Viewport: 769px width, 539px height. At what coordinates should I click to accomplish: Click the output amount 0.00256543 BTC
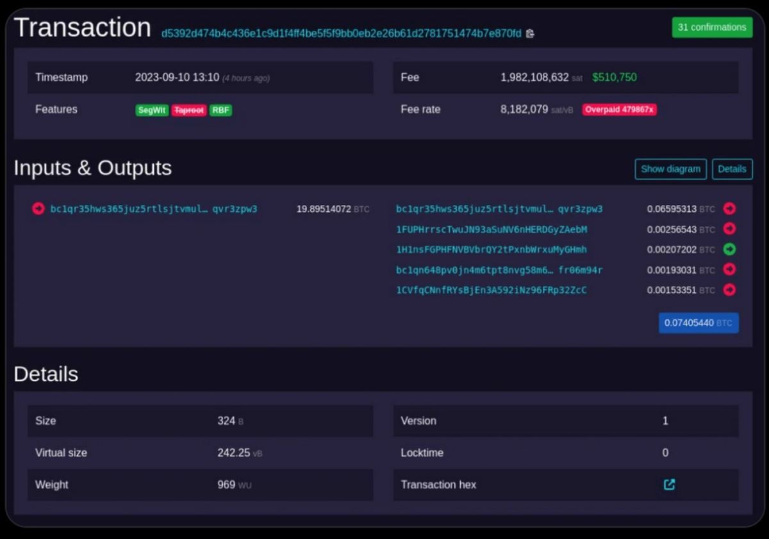click(681, 229)
